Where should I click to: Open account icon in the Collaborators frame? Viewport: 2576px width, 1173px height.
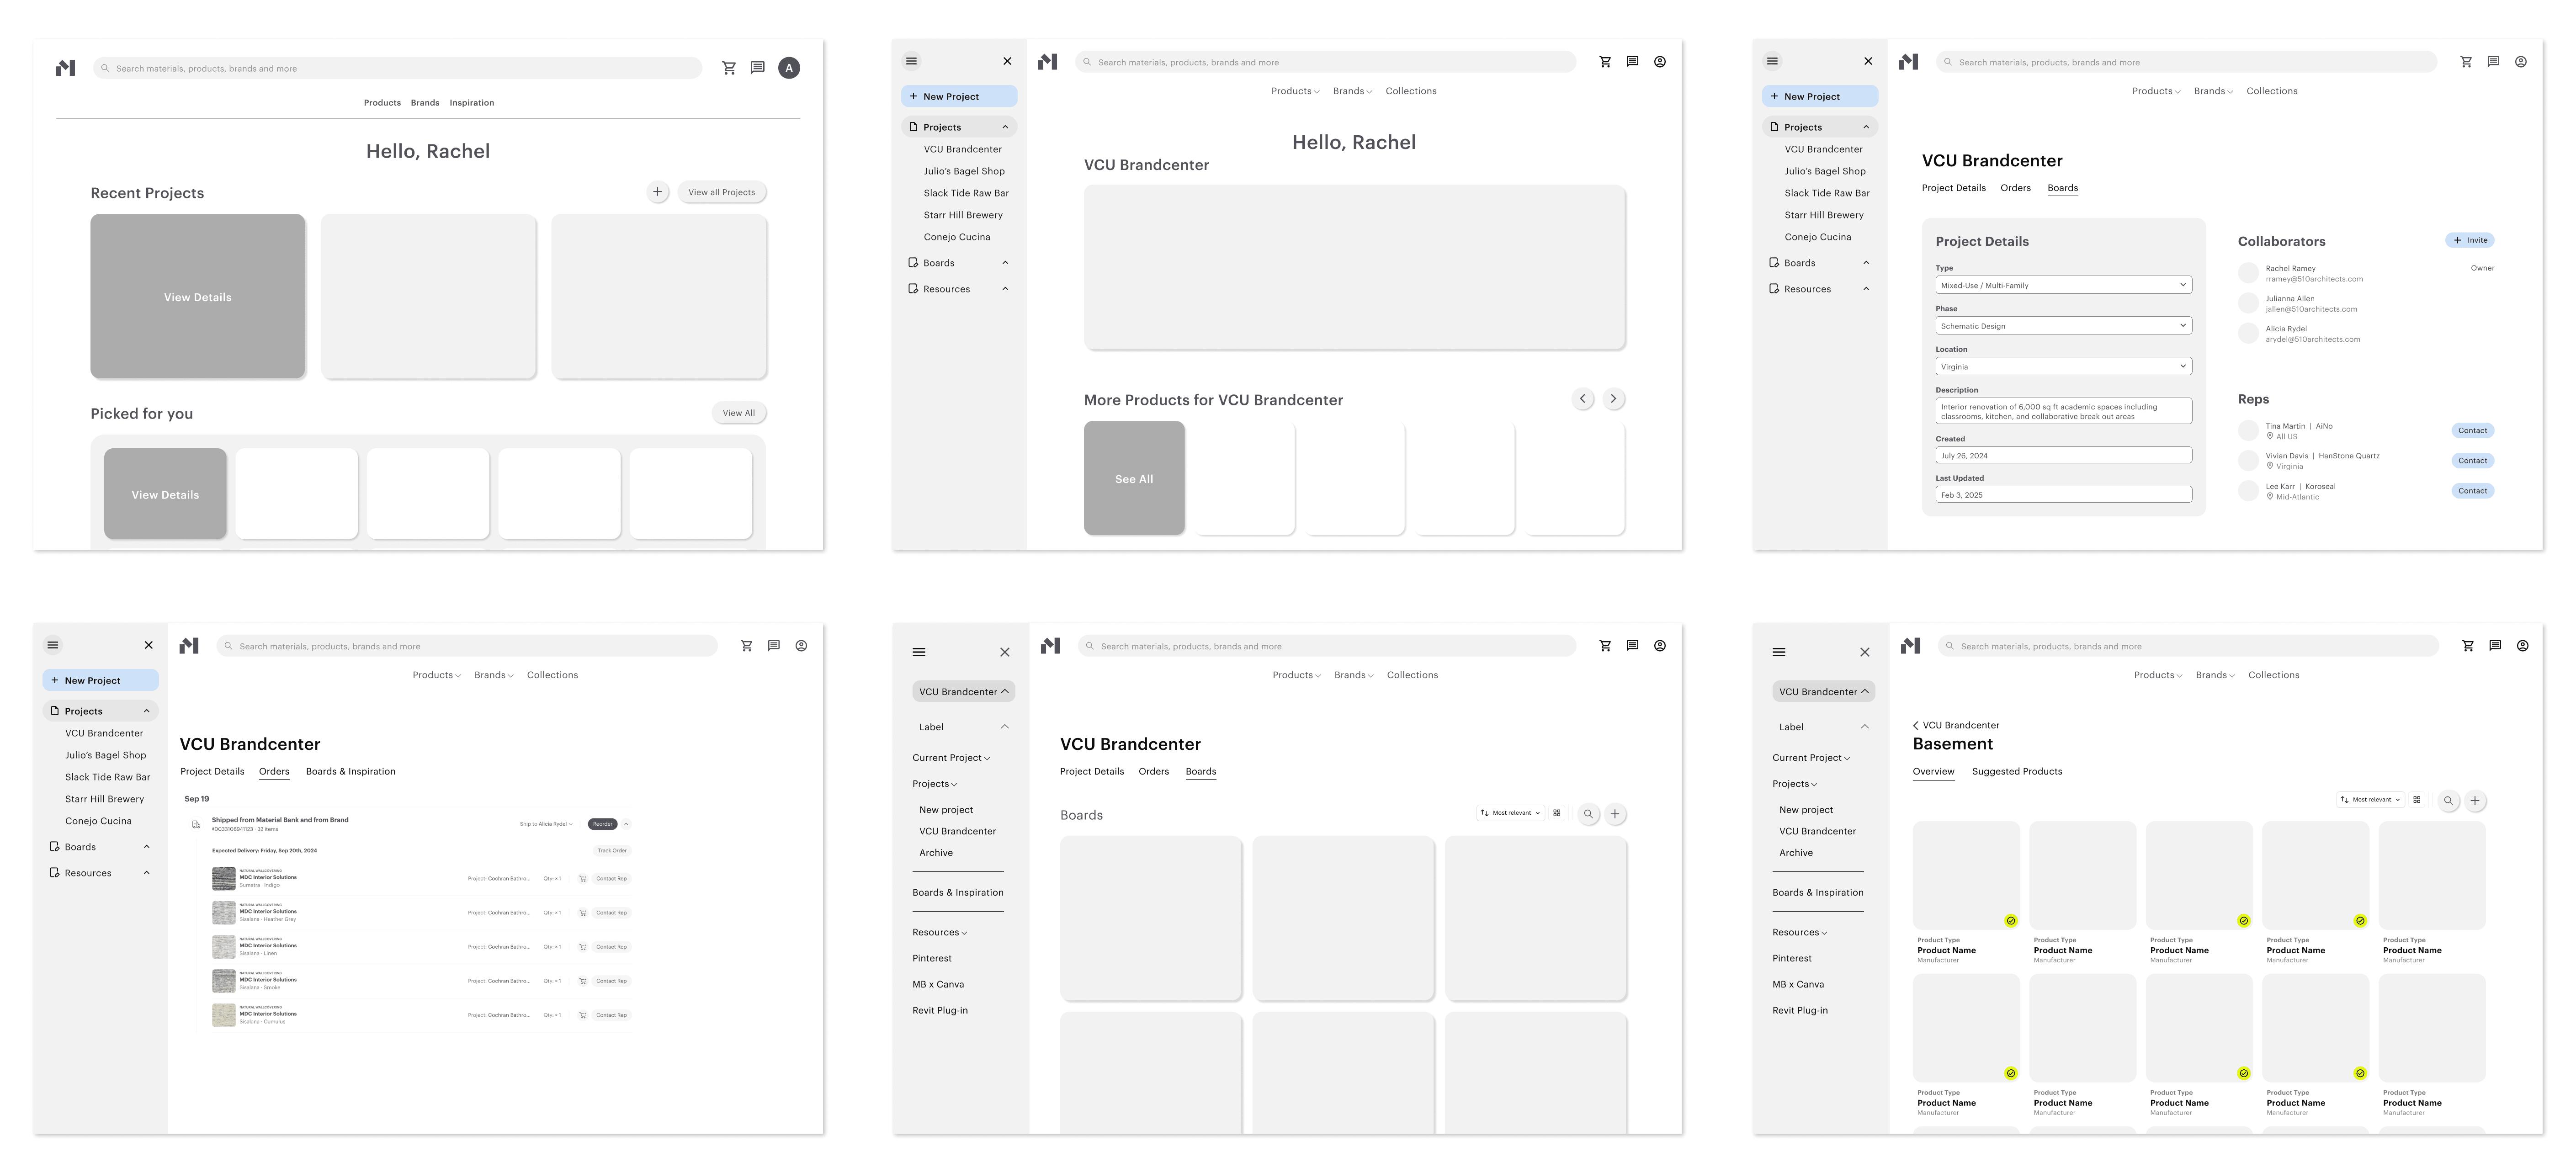(x=2521, y=62)
